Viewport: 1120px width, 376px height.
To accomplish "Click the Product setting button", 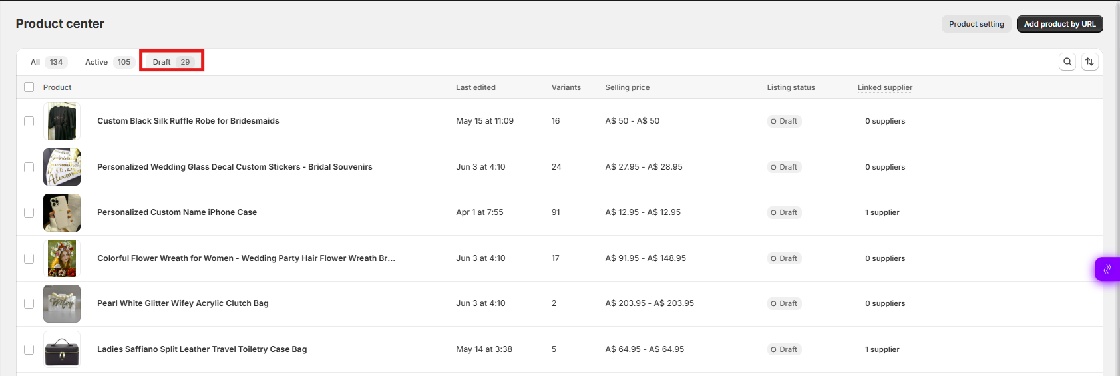I will point(976,24).
